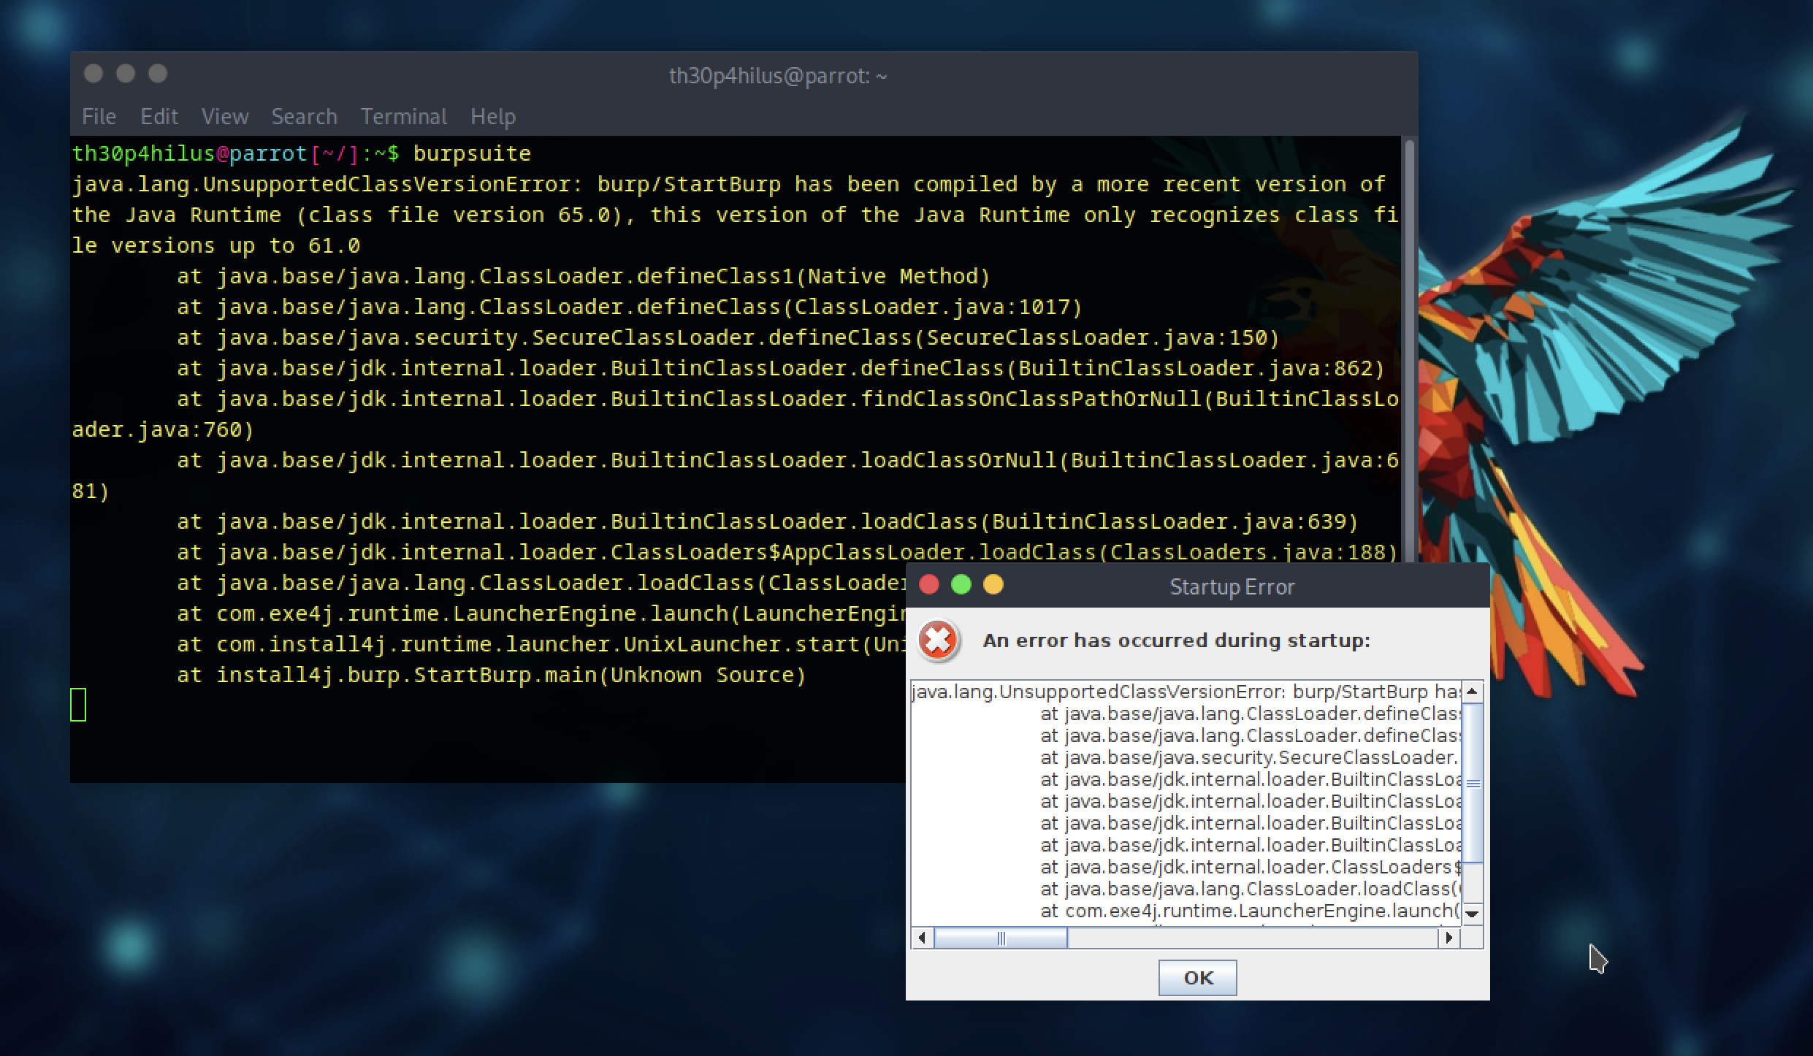Click first gray button on terminal titlebar
The height and width of the screenshot is (1056, 1813).
tap(93, 74)
